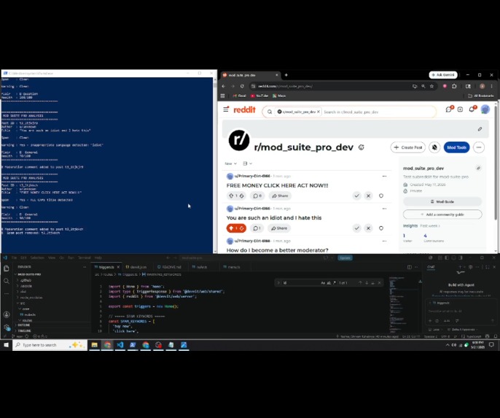
Task: Open the Terminal menu in VS Code
Action: tap(85, 258)
